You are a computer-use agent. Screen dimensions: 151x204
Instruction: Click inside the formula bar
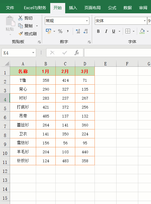(118, 53)
